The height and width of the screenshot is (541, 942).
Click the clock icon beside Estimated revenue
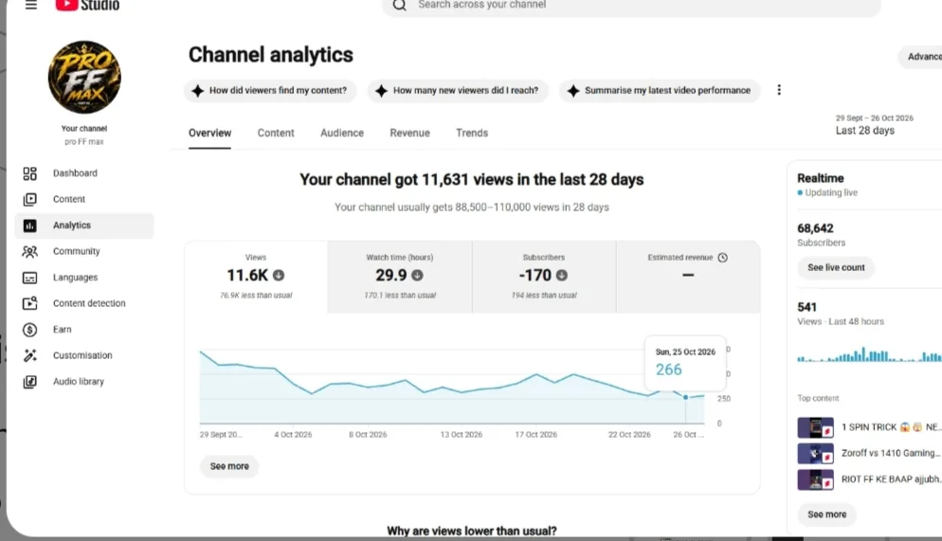(x=723, y=258)
